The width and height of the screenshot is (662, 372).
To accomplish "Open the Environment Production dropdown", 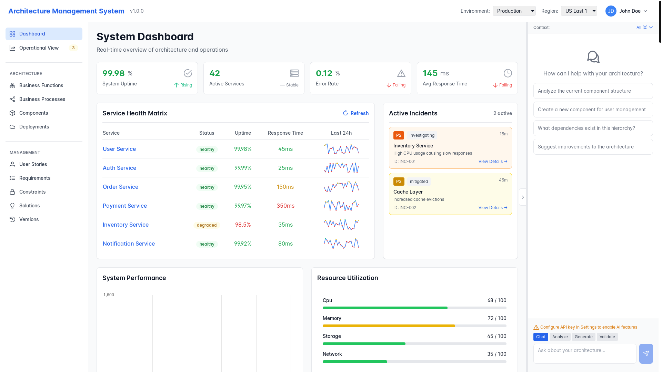I will (514, 11).
